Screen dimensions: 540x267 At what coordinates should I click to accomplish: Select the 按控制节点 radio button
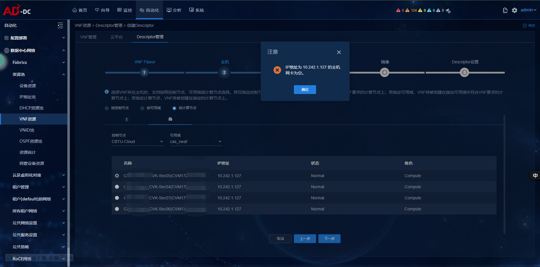pyautogui.click(x=107, y=108)
